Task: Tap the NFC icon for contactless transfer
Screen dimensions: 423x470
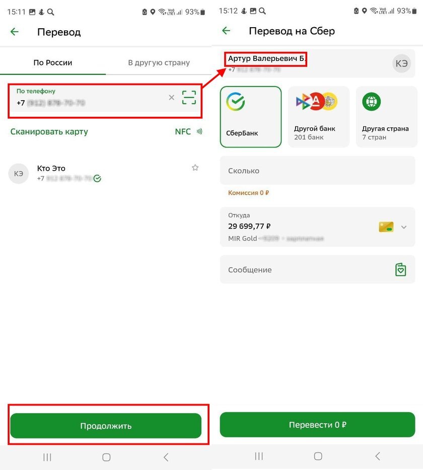Action: pyautogui.click(x=199, y=131)
